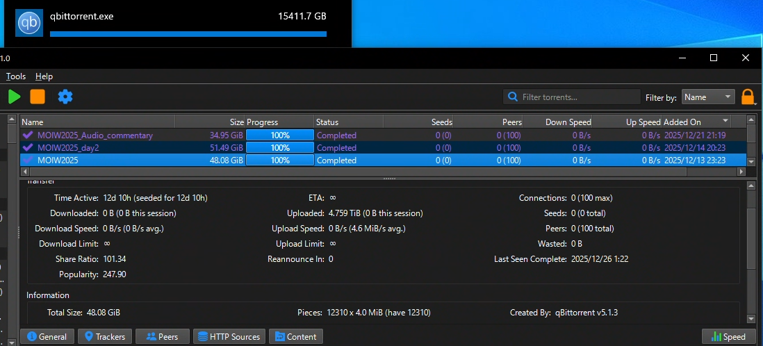Click the green Resume torrents play icon
Viewport: 763px width, 346px height.
click(14, 97)
